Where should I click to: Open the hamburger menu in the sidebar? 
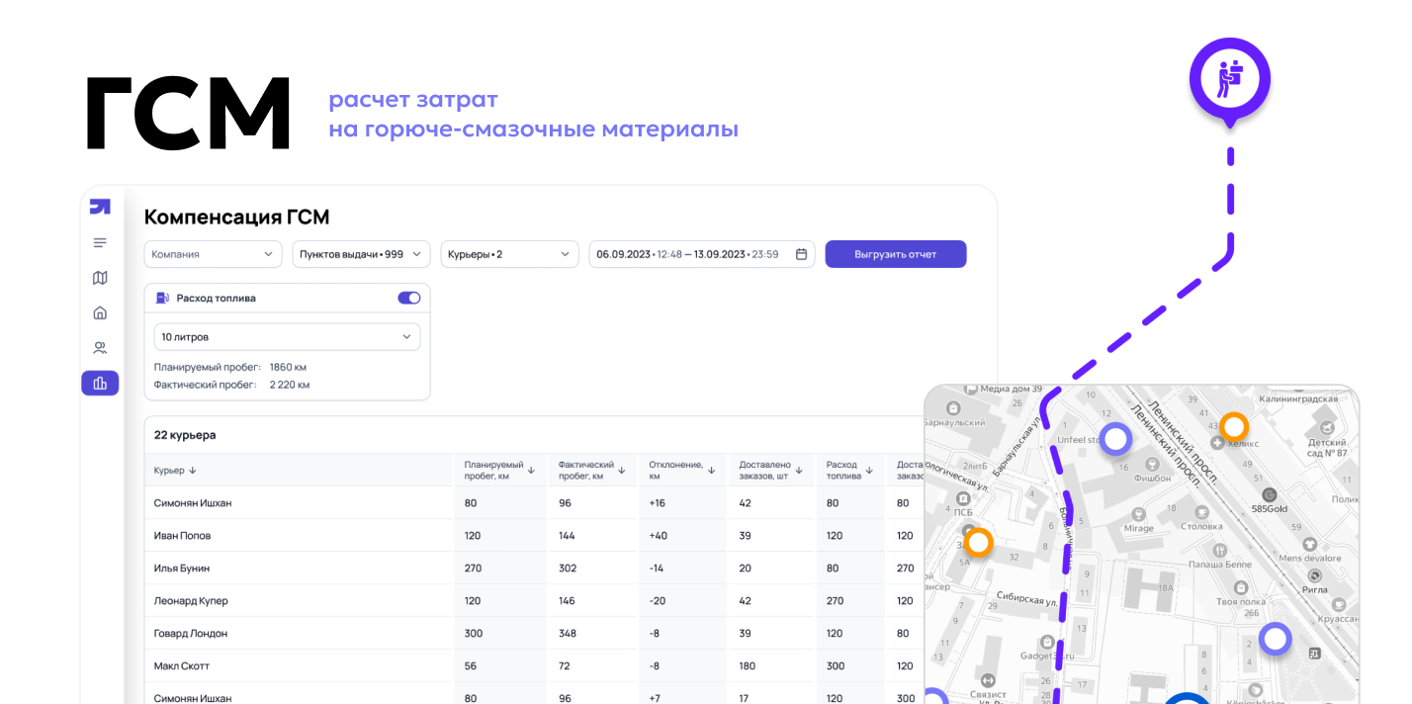100,243
